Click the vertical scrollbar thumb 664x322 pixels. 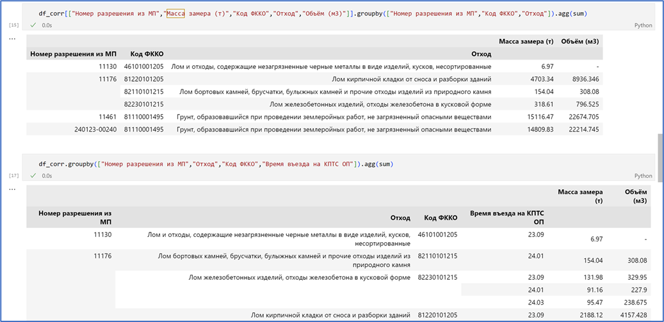point(660,158)
